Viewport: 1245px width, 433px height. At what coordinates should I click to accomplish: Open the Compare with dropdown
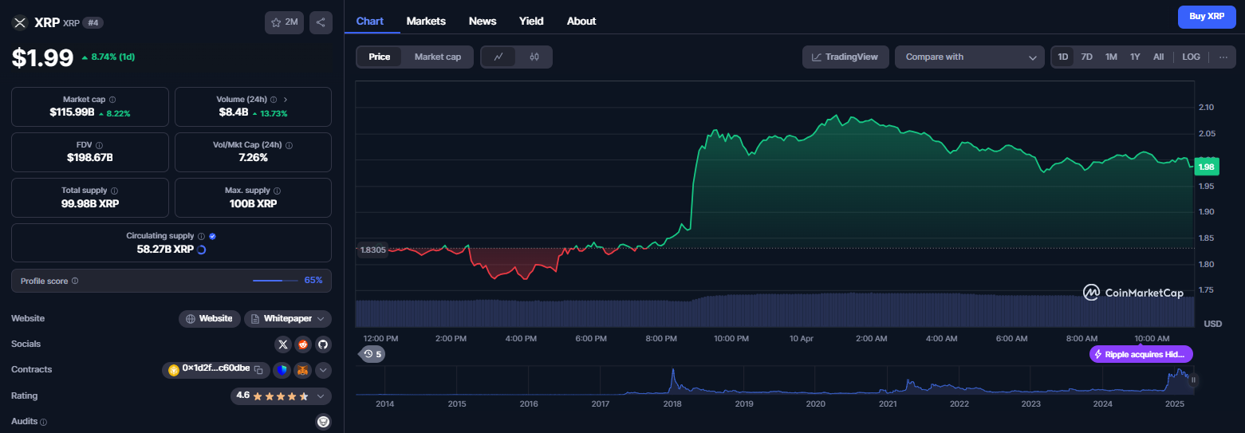coord(969,57)
